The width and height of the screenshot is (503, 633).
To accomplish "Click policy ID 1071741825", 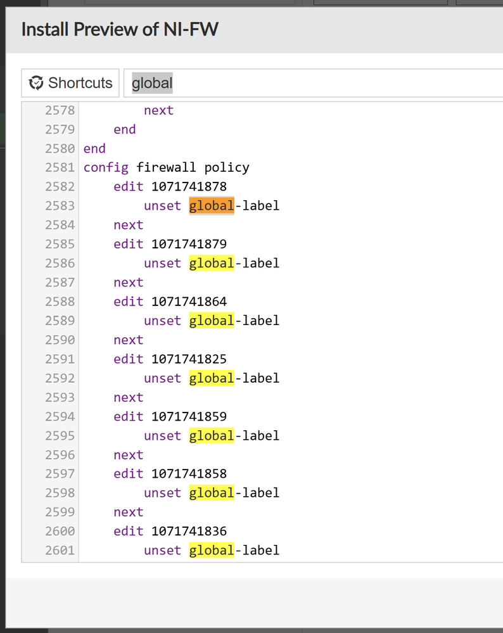I will 189,359.
